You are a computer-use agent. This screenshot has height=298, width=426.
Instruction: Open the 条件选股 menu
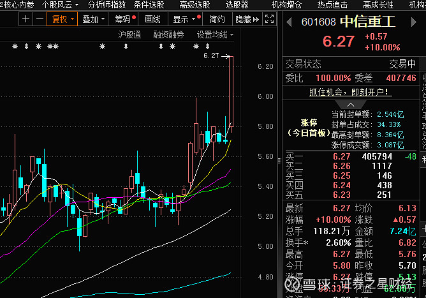(x=149, y=4)
